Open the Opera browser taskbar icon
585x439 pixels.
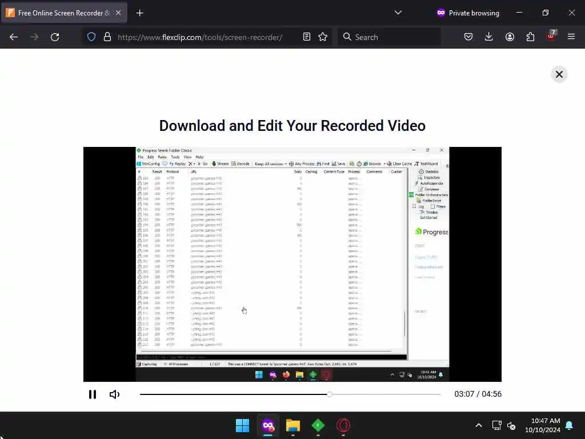coord(343,425)
